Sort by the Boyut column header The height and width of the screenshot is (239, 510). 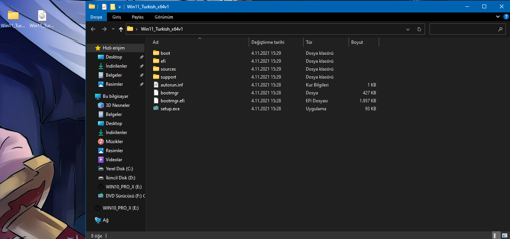[364, 42]
